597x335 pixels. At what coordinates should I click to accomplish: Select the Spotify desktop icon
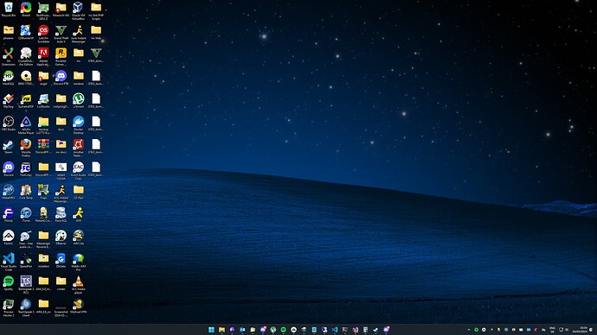[x=9, y=283]
